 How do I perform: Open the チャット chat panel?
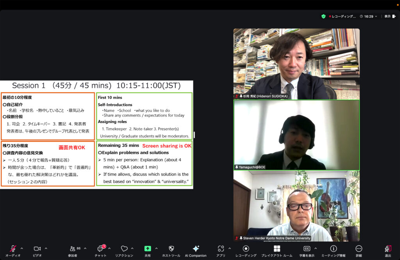tap(100, 249)
